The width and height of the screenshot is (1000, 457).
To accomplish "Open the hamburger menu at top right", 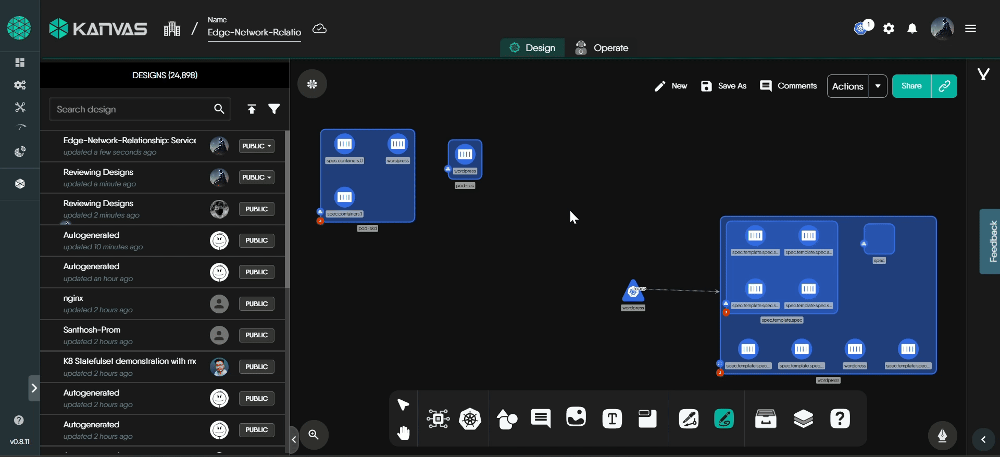I will (x=970, y=29).
